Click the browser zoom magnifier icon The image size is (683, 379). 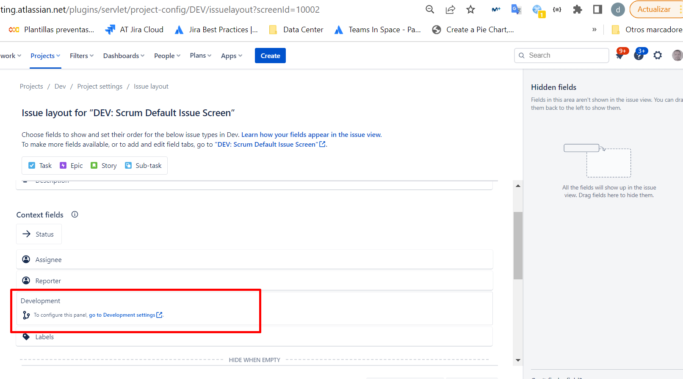[x=430, y=9]
